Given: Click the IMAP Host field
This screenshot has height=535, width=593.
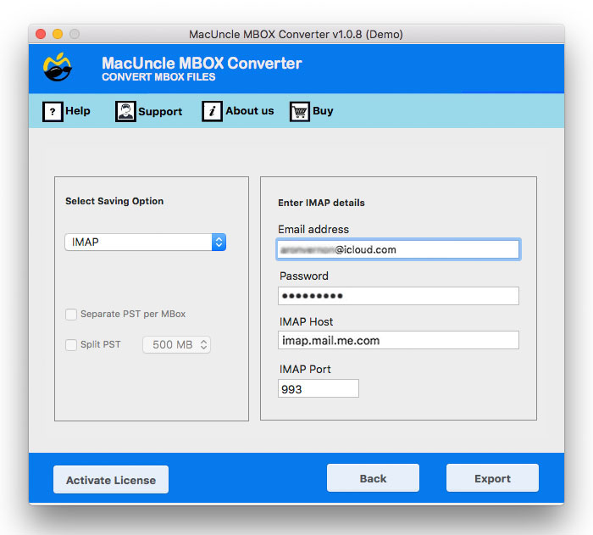Looking at the screenshot, I should point(398,340).
